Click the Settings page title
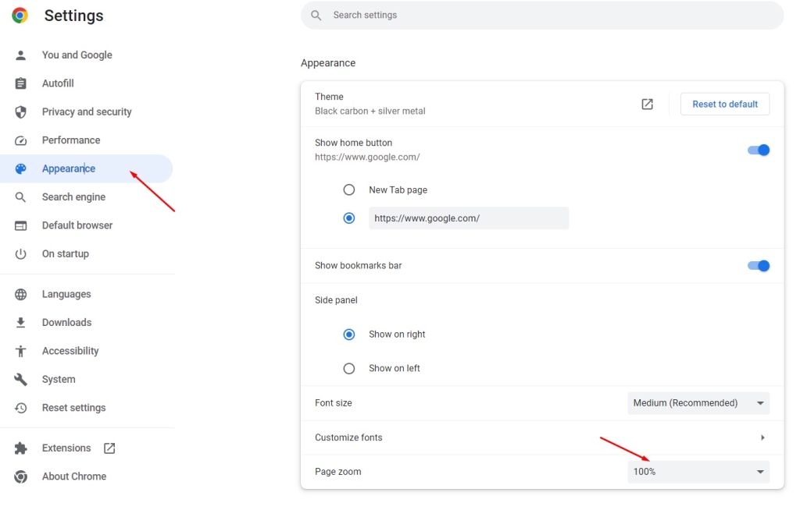800x510 pixels. coord(74,16)
